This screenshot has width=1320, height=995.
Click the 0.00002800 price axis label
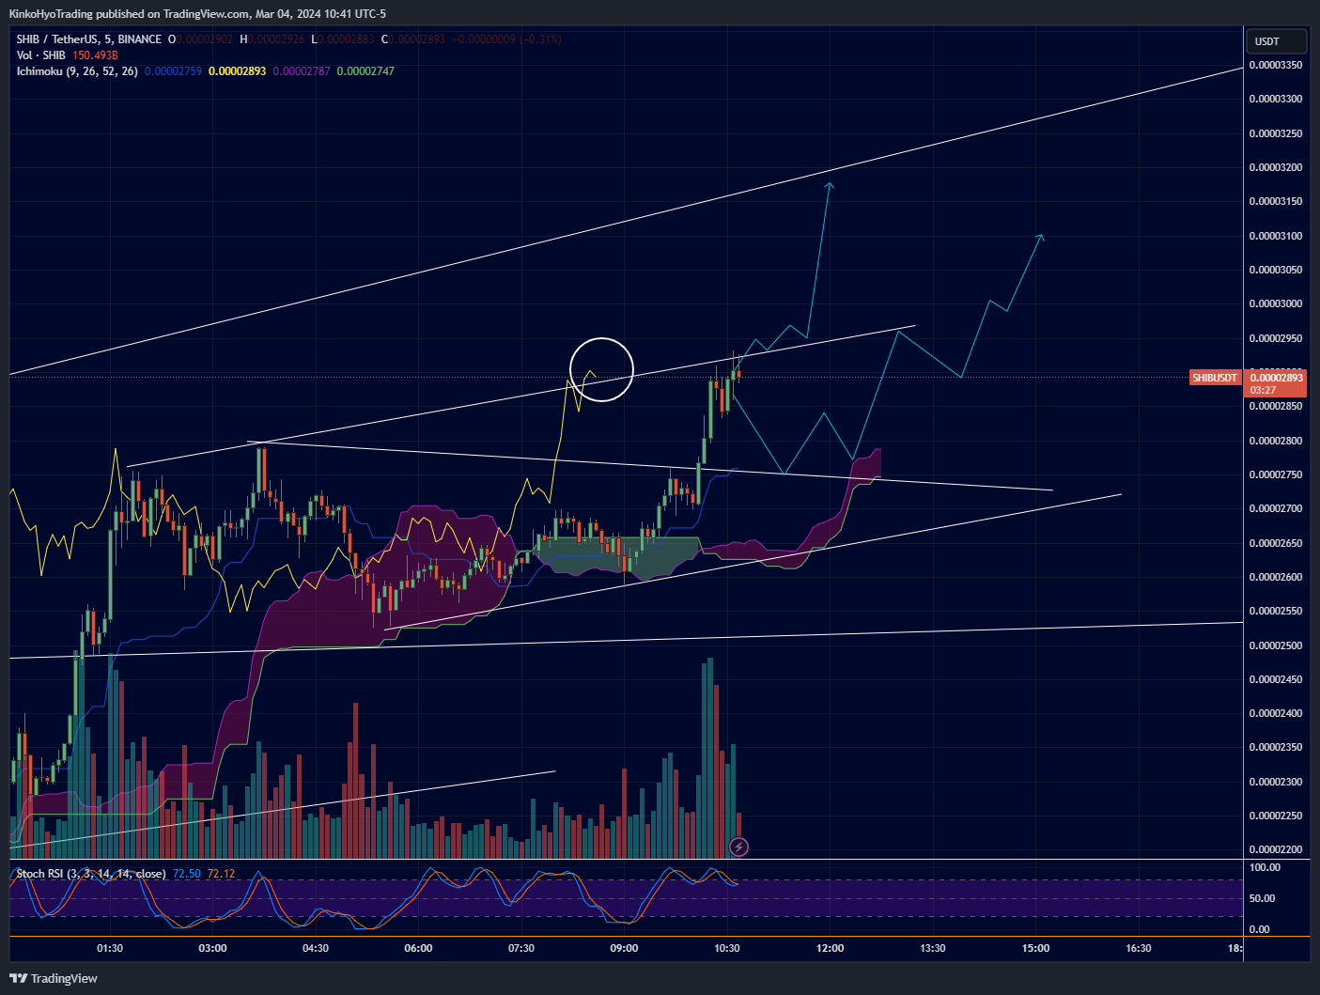[x=1276, y=441]
